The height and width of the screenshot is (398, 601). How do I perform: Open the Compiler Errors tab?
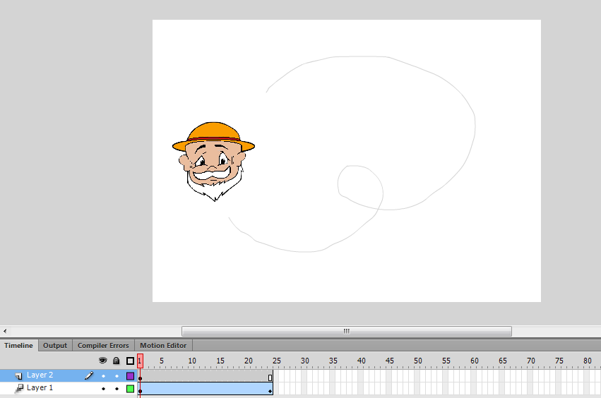[103, 345]
